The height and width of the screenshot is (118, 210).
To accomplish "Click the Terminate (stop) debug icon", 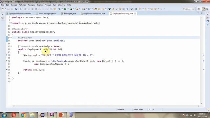I will [32, 9].
